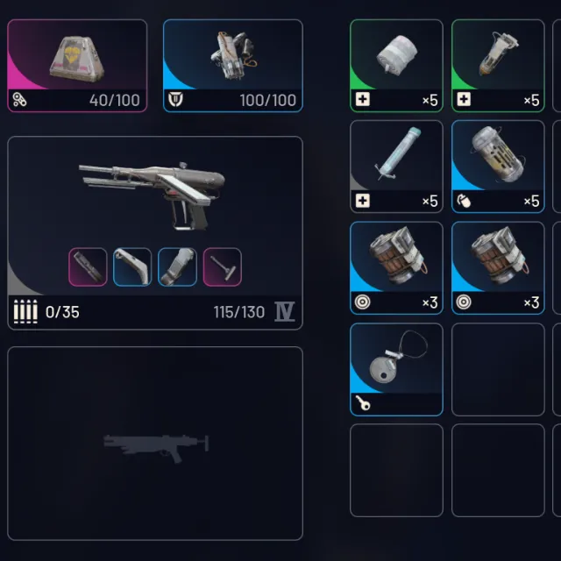Select the first pink-bordered weapon attachment slot
Image resolution: width=561 pixels, height=561 pixels.
(88, 266)
